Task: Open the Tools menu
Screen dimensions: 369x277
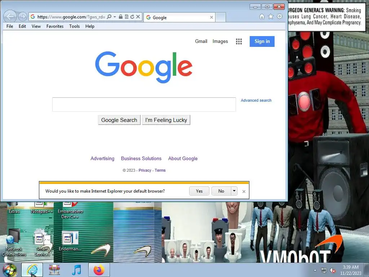Action: coord(74,26)
